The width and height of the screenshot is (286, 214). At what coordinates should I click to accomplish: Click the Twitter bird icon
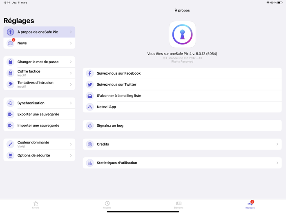(x=90, y=85)
